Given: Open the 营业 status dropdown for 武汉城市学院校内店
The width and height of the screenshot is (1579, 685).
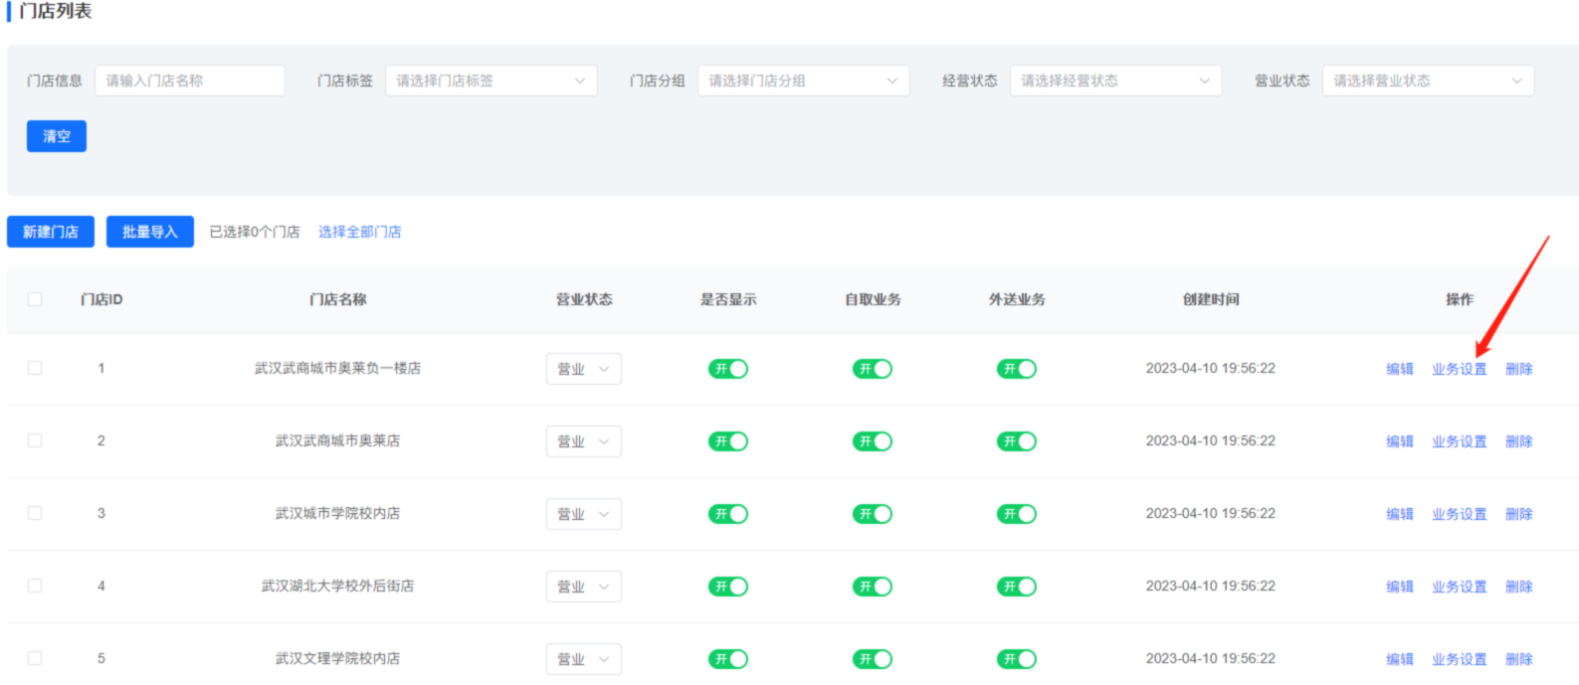Looking at the screenshot, I should point(584,514).
